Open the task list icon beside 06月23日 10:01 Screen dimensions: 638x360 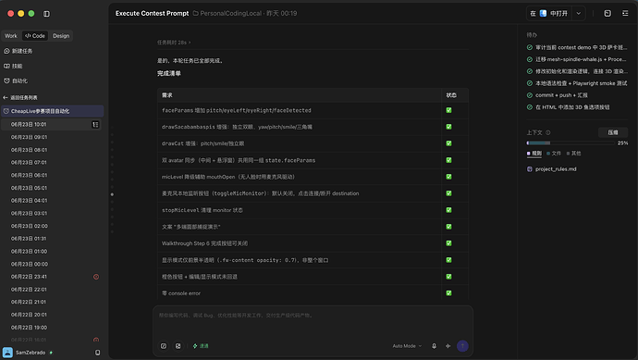(x=95, y=124)
